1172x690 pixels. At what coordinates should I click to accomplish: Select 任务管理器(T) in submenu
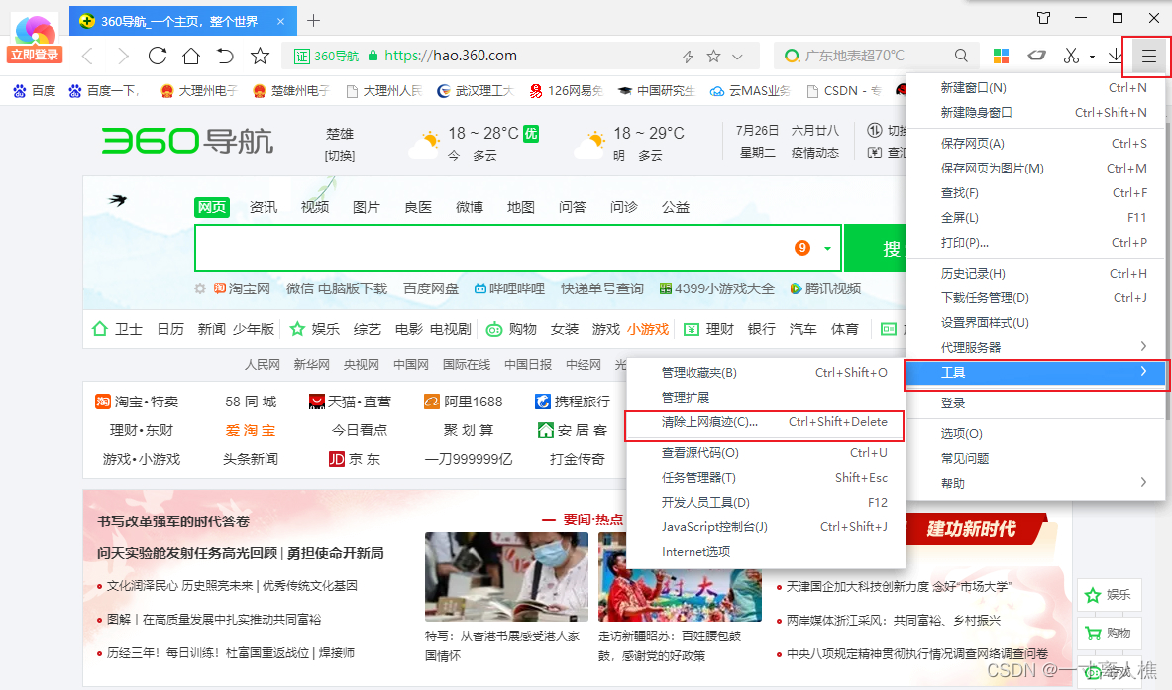(x=766, y=478)
